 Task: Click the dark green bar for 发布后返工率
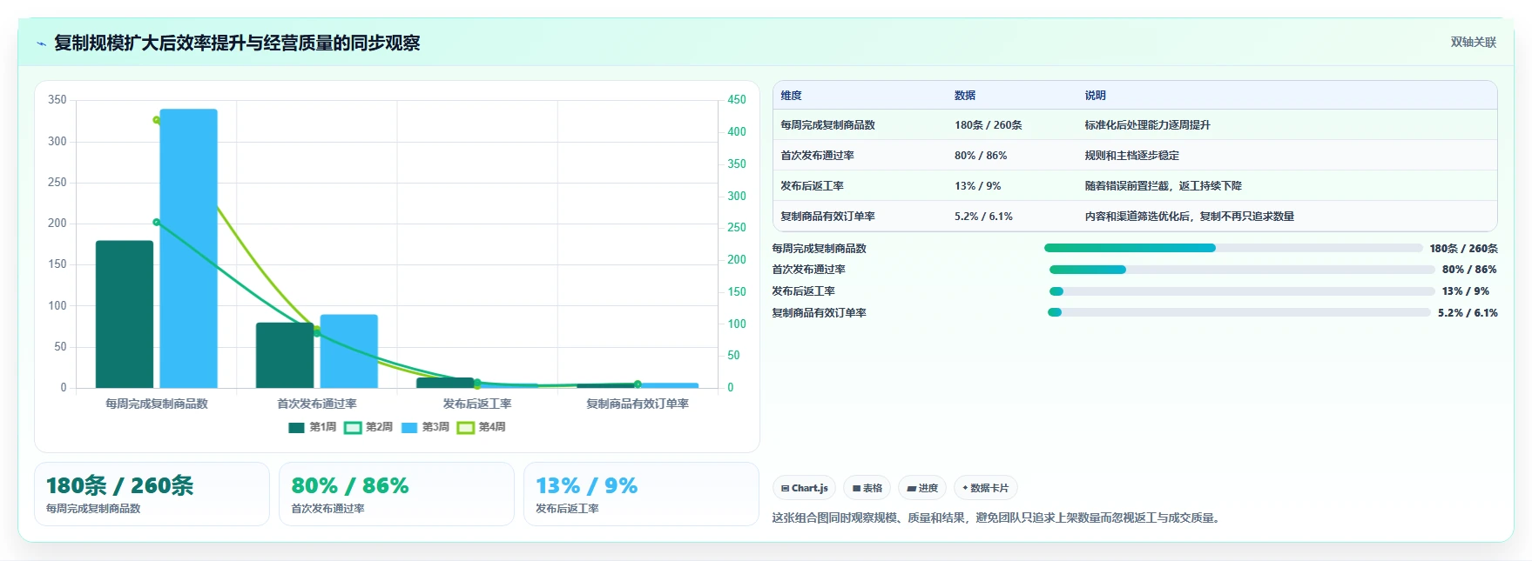coord(445,383)
